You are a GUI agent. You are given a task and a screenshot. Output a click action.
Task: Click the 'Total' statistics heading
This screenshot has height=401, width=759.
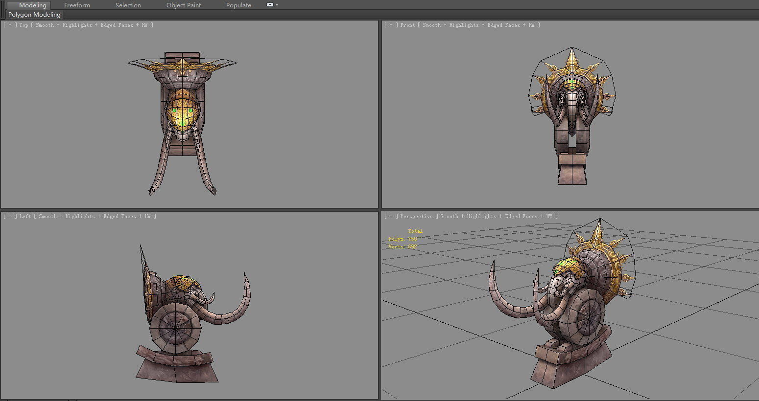click(415, 231)
